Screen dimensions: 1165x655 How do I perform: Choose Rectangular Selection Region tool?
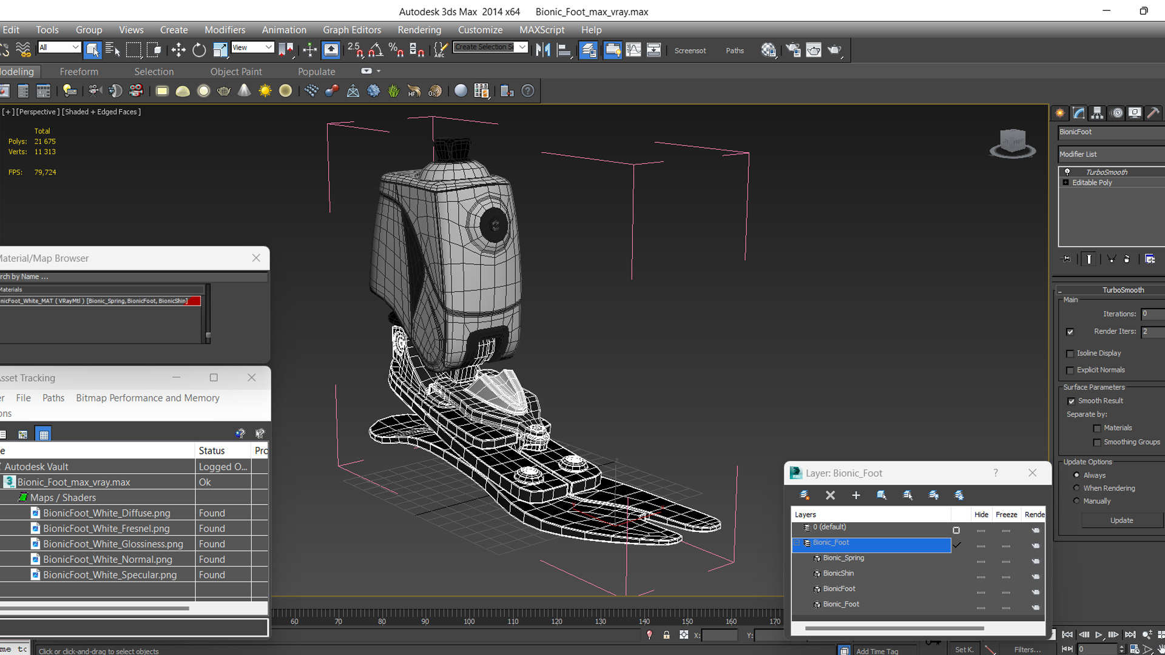pos(133,50)
